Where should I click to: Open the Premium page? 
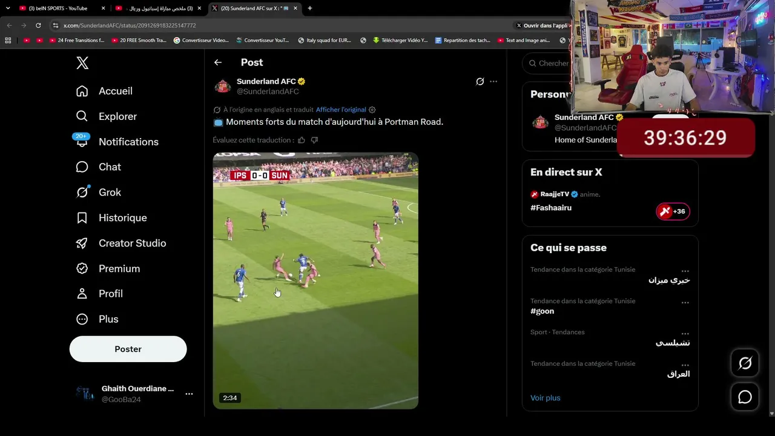point(107,268)
